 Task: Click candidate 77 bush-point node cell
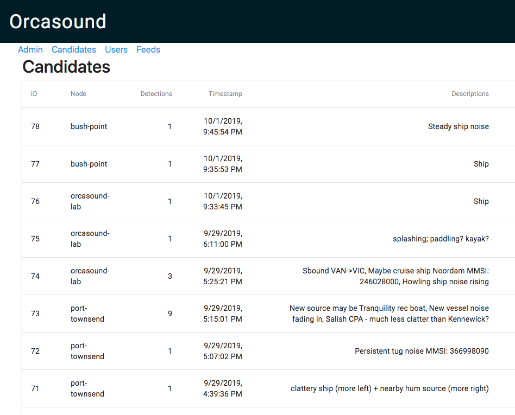pyautogui.click(x=89, y=164)
